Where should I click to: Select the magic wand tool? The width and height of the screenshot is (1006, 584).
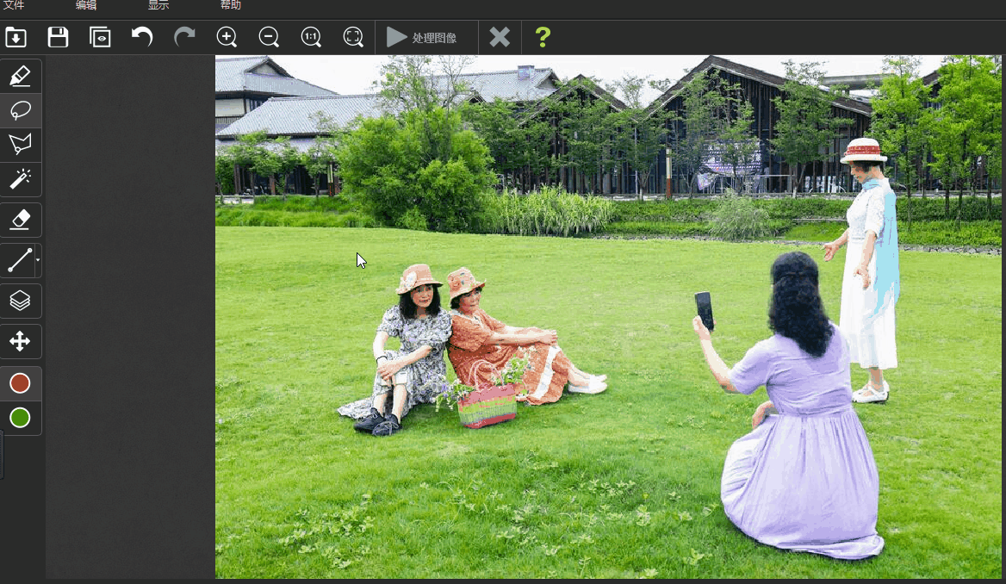tap(21, 179)
